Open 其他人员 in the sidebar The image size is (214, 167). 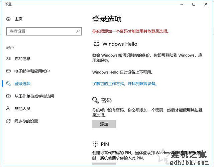pos(22,109)
